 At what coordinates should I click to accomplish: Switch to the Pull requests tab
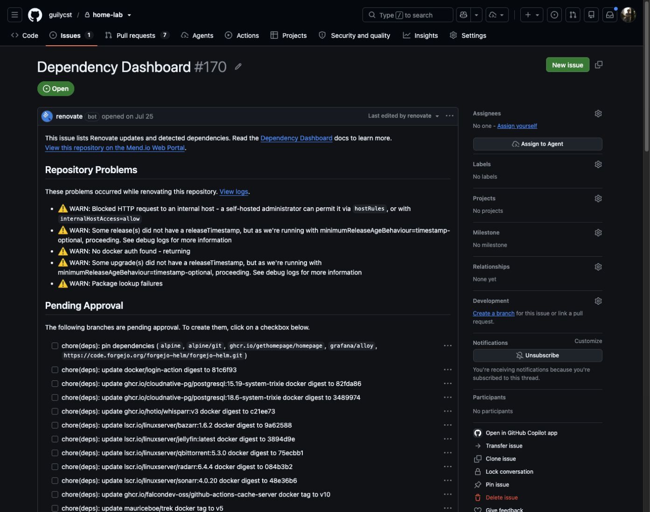(x=137, y=35)
